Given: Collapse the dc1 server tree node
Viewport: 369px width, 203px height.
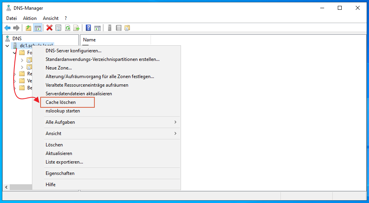Looking at the screenshot, I should point(7,46).
